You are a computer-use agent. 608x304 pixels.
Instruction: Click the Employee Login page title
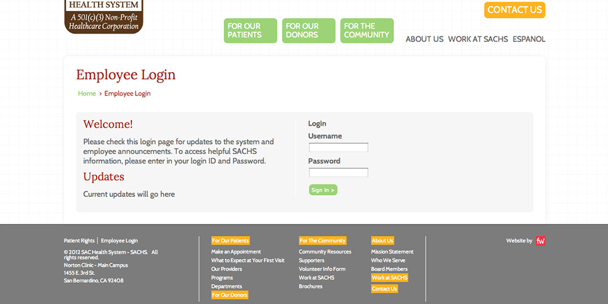[126, 74]
